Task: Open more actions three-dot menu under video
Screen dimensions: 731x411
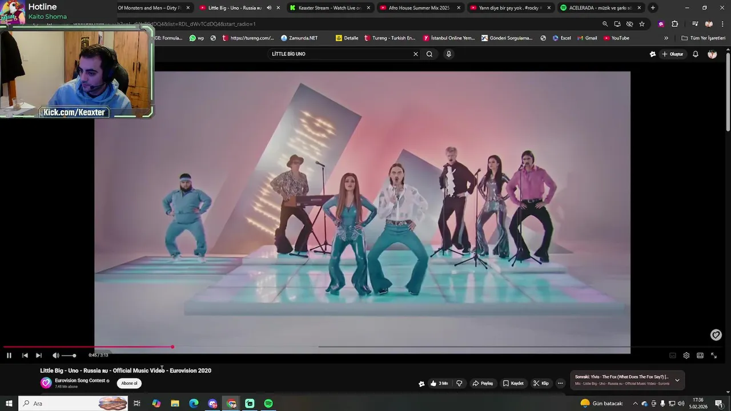Action: (x=560, y=384)
